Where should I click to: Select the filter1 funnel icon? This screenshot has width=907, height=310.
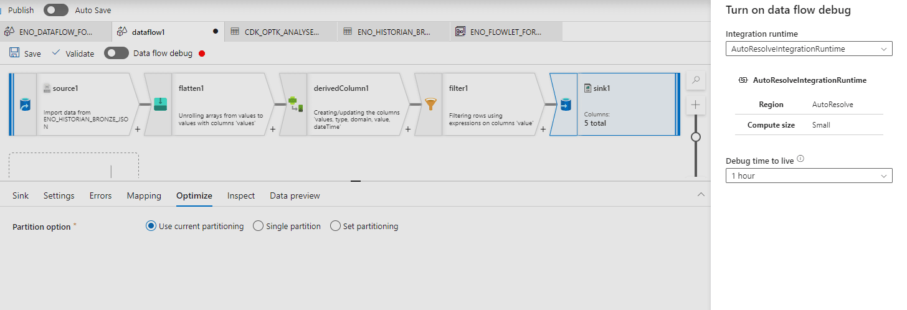point(430,105)
